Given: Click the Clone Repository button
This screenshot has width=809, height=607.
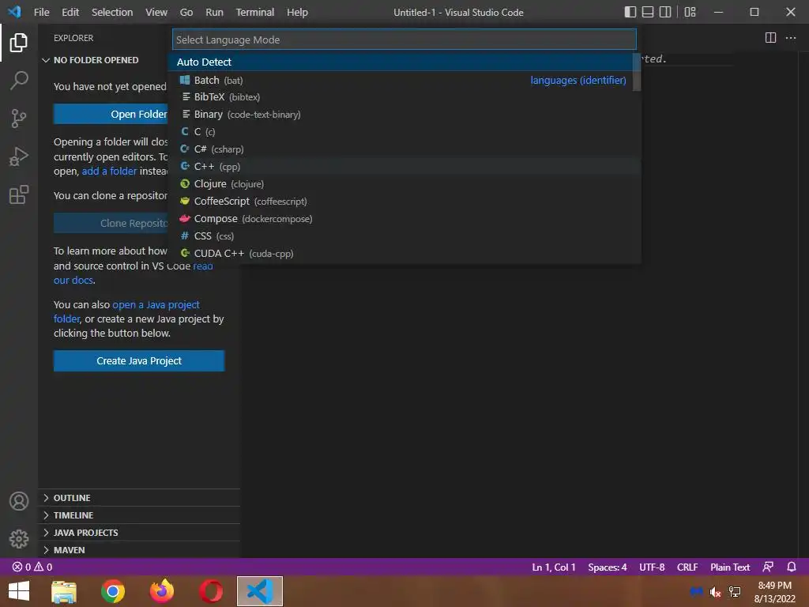Looking at the screenshot, I should pyautogui.click(x=111, y=223).
